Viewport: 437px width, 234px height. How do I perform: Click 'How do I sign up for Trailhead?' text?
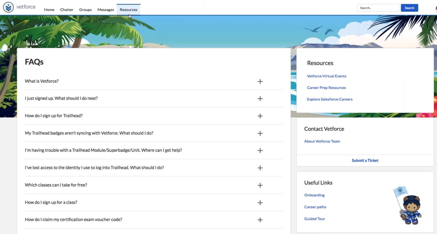tap(54, 116)
